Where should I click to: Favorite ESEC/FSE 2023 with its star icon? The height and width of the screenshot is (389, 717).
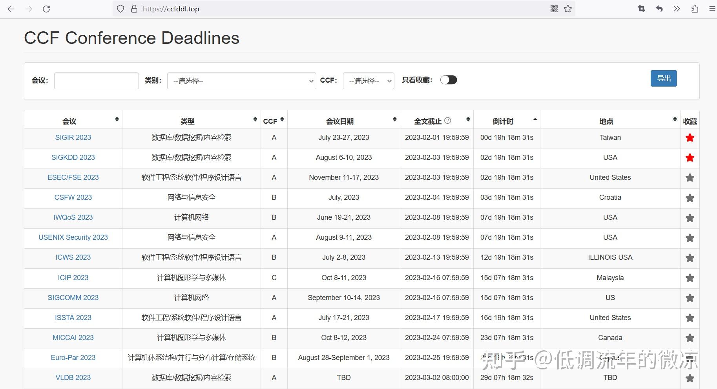click(x=690, y=177)
